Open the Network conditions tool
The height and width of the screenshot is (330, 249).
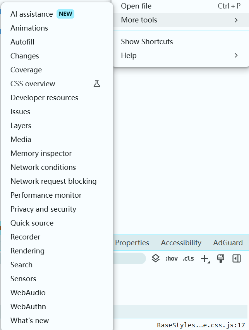[43, 167]
